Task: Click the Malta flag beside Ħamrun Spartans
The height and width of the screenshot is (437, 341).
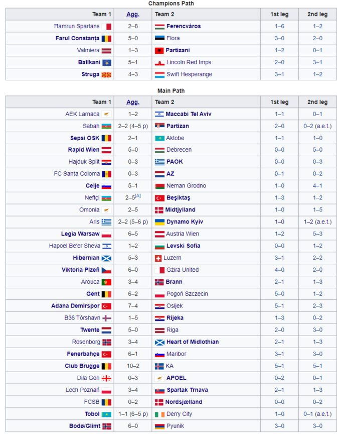Action: [108, 27]
